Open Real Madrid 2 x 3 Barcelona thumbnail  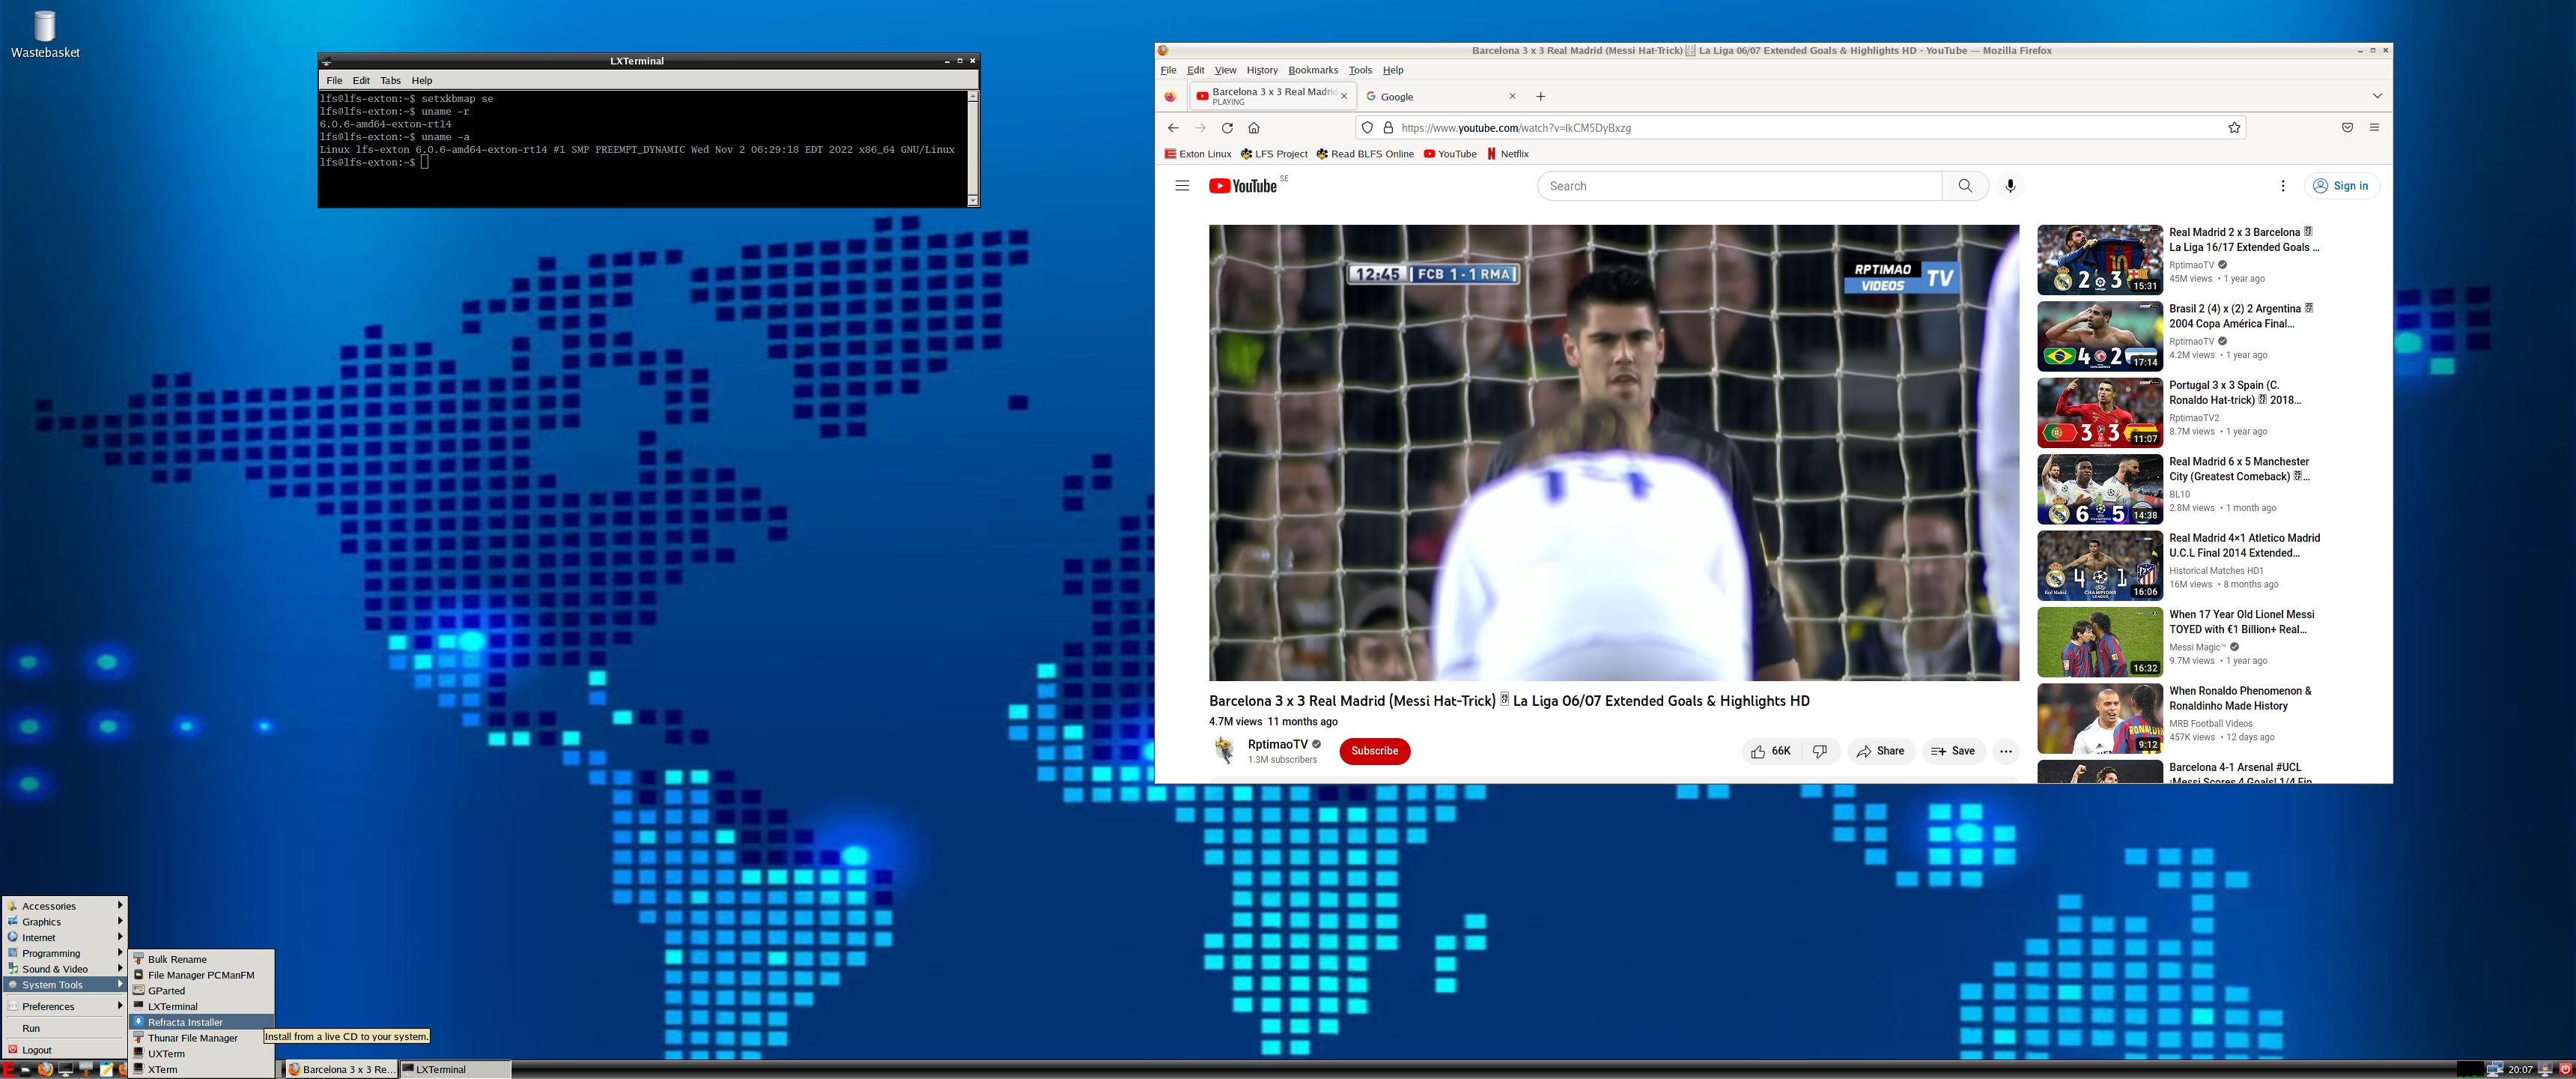[x=2100, y=259]
